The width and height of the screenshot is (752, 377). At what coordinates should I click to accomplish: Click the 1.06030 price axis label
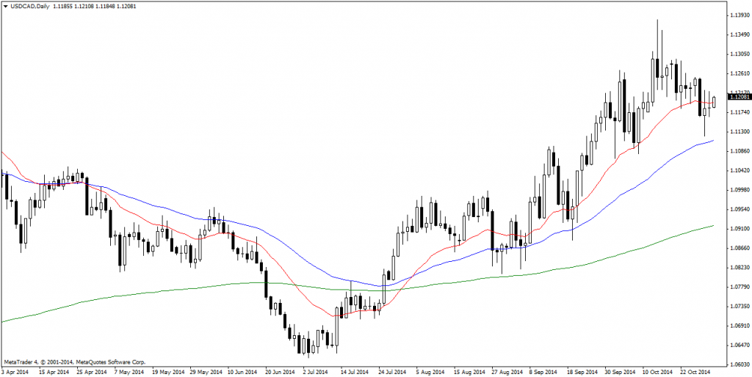tap(737, 364)
